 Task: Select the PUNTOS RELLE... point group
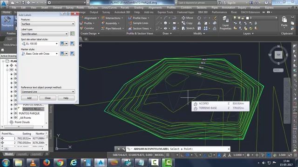coord(33,109)
